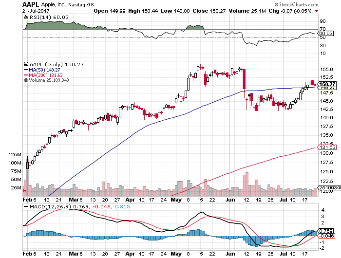The image size is (341, 258).
Task: Click the Volume legend bar icon
Action: pos(26,80)
